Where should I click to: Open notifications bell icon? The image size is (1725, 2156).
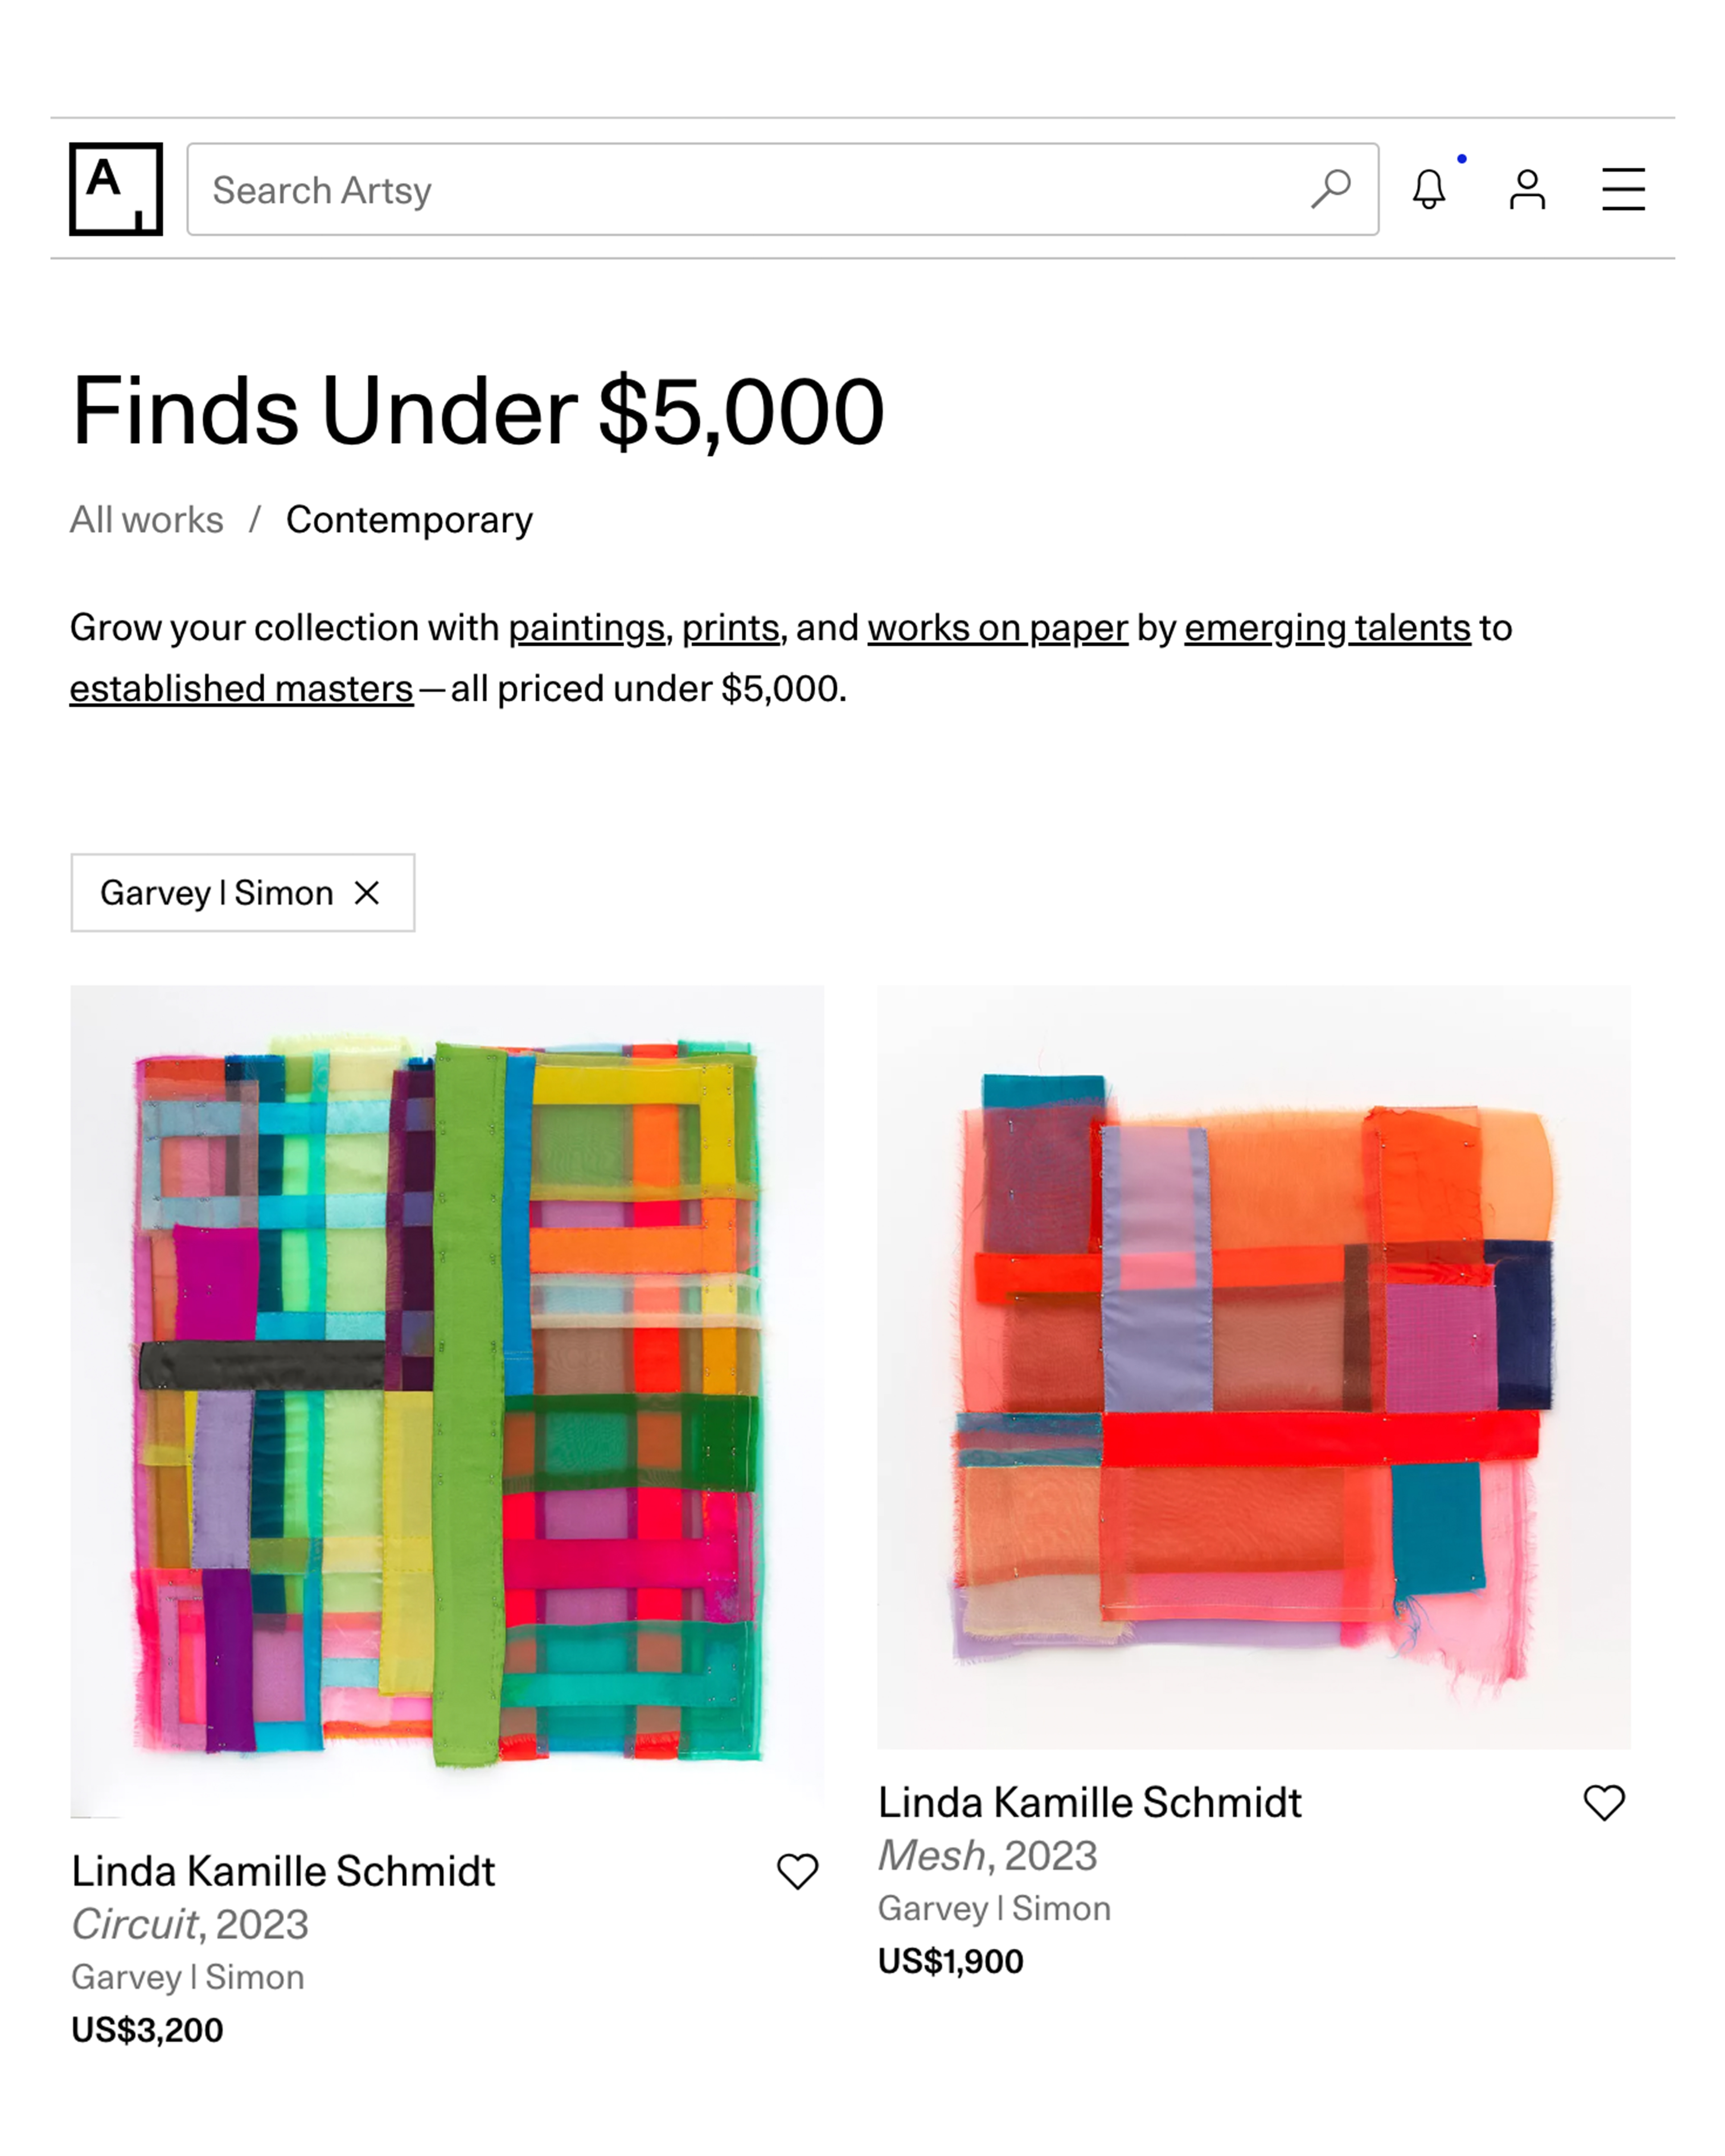[x=1429, y=189]
